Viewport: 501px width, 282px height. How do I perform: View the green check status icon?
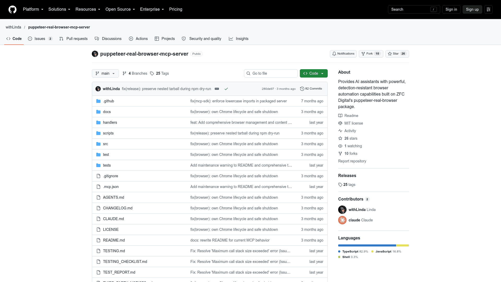pyautogui.click(x=226, y=89)
